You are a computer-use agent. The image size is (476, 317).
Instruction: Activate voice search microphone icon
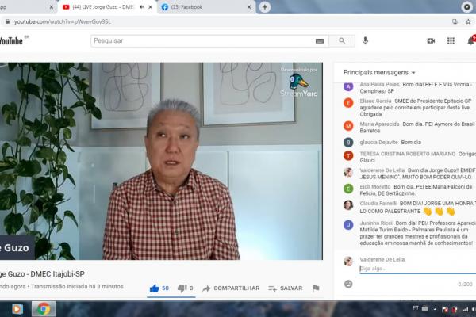(366, 40)
